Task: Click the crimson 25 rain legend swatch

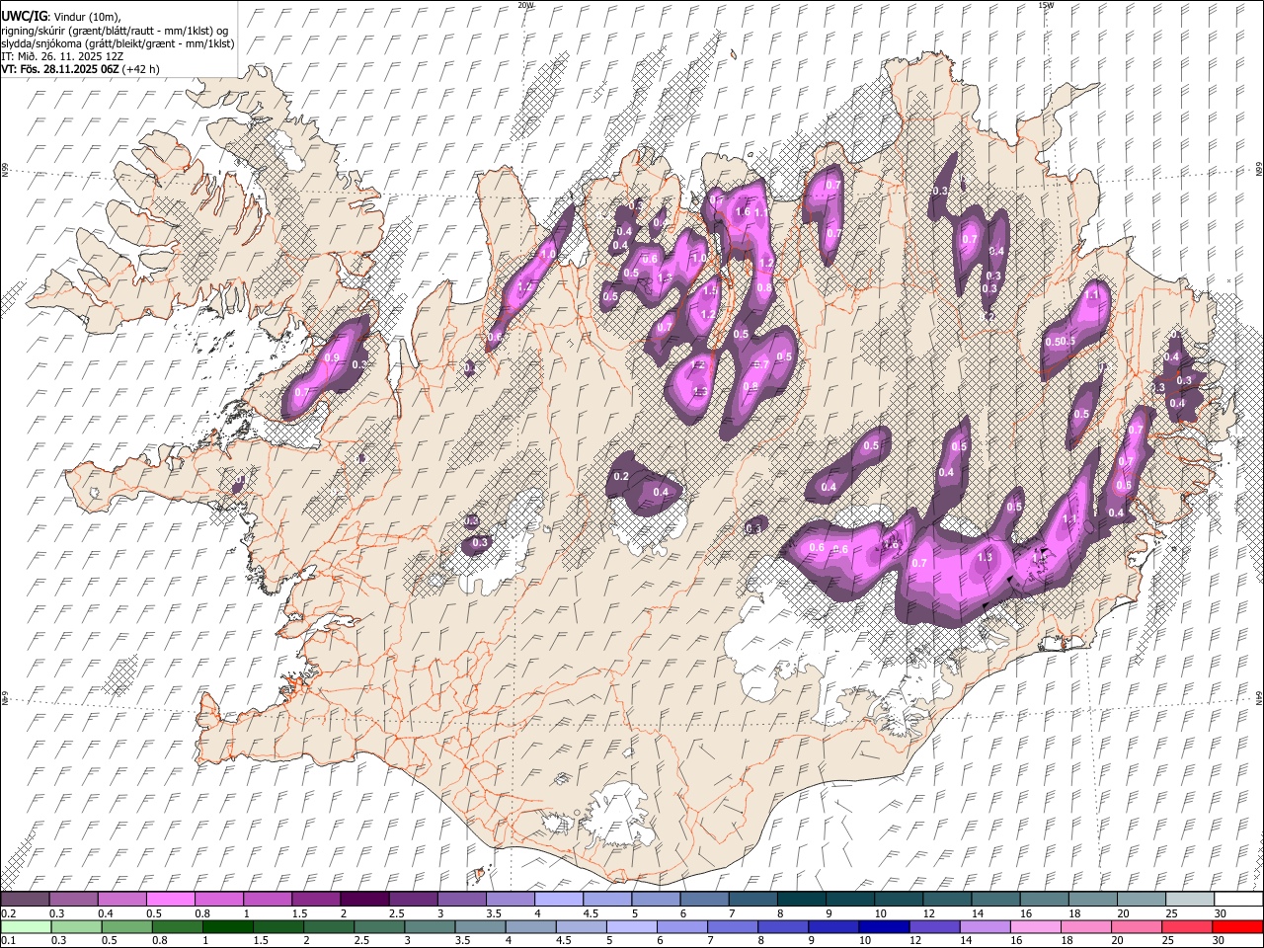Action: pyautogui.click(x=1186, y=927)
